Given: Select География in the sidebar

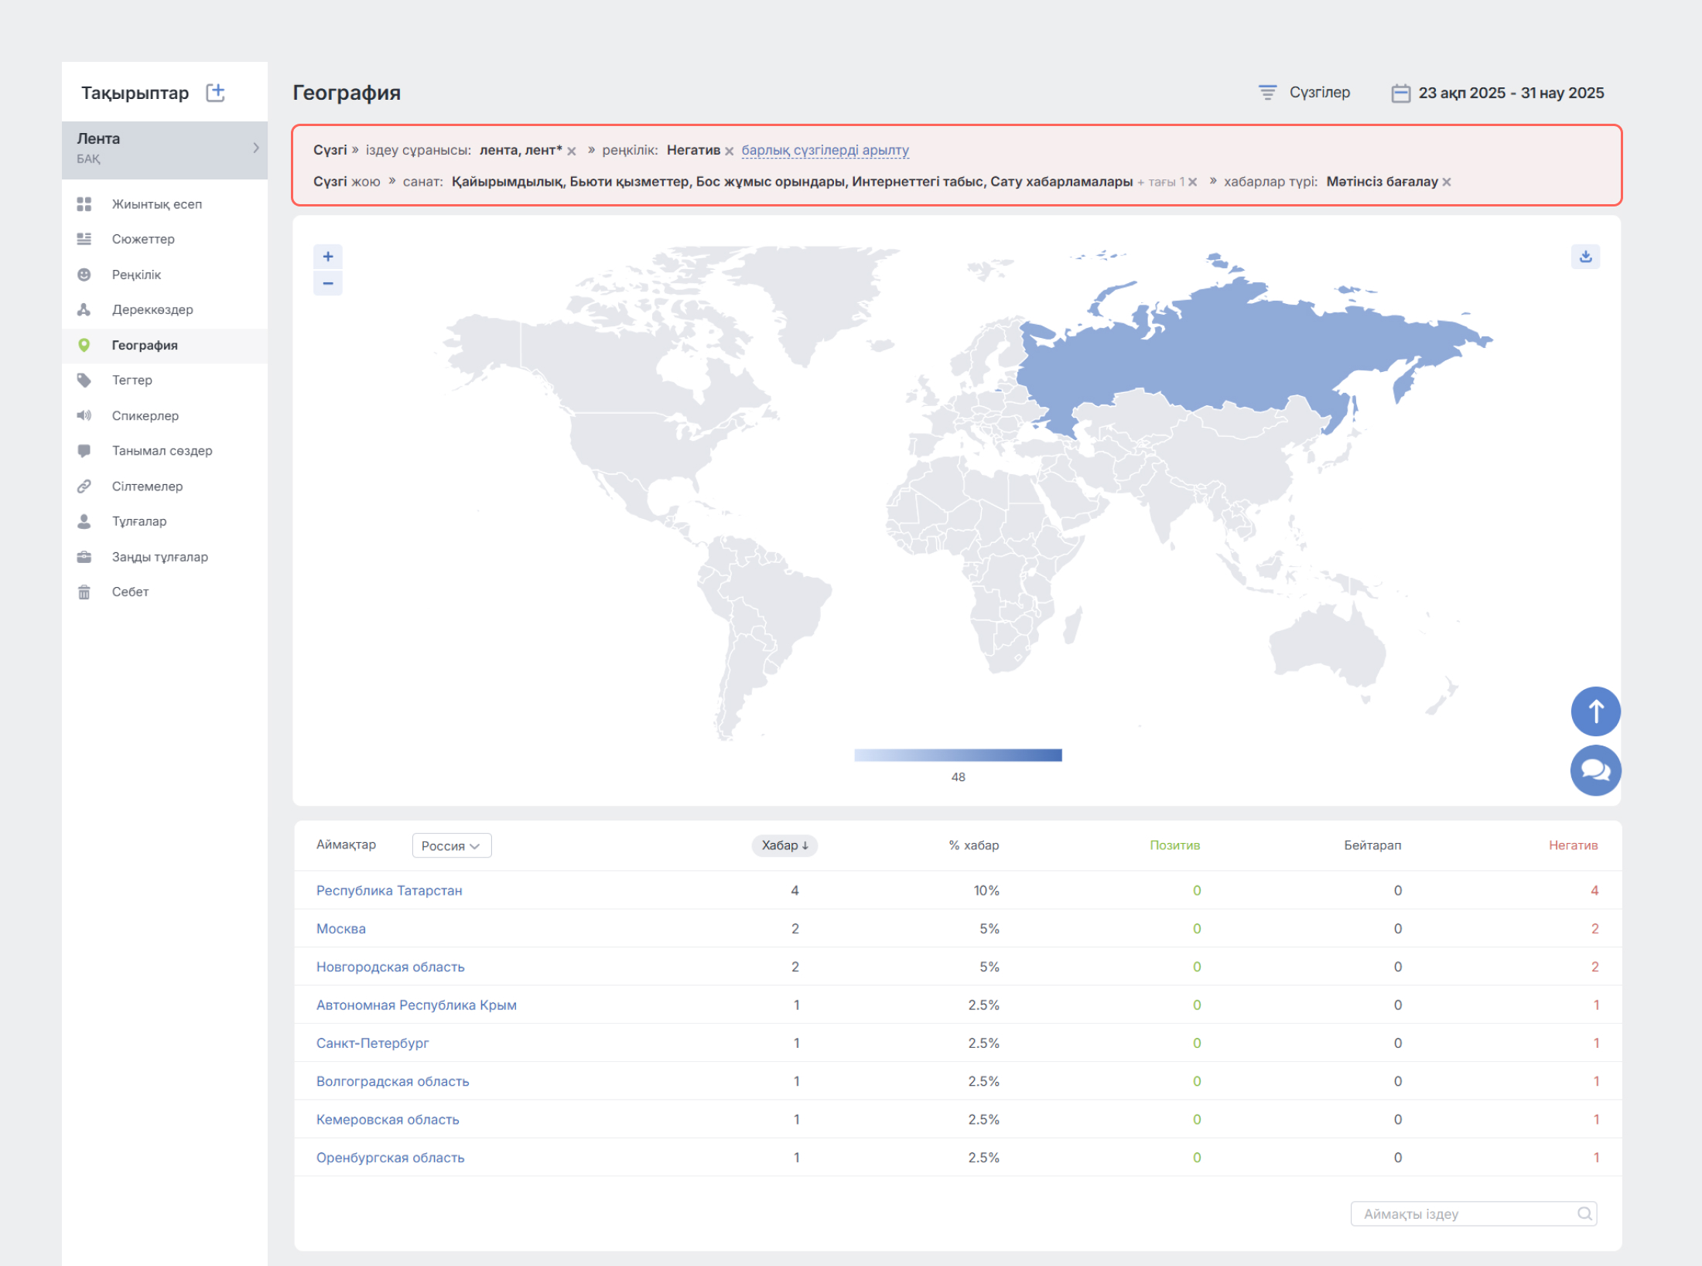Looking at the screenshot, I should pyautogui.click(x=145, y=345).
